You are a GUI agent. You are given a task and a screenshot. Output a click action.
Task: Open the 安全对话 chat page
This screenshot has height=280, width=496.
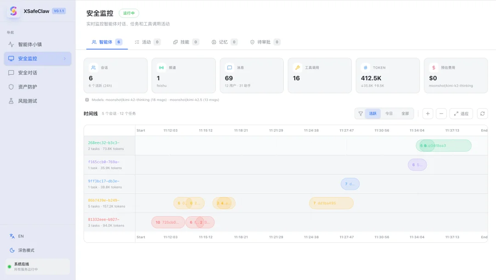(x=28, y=73)
